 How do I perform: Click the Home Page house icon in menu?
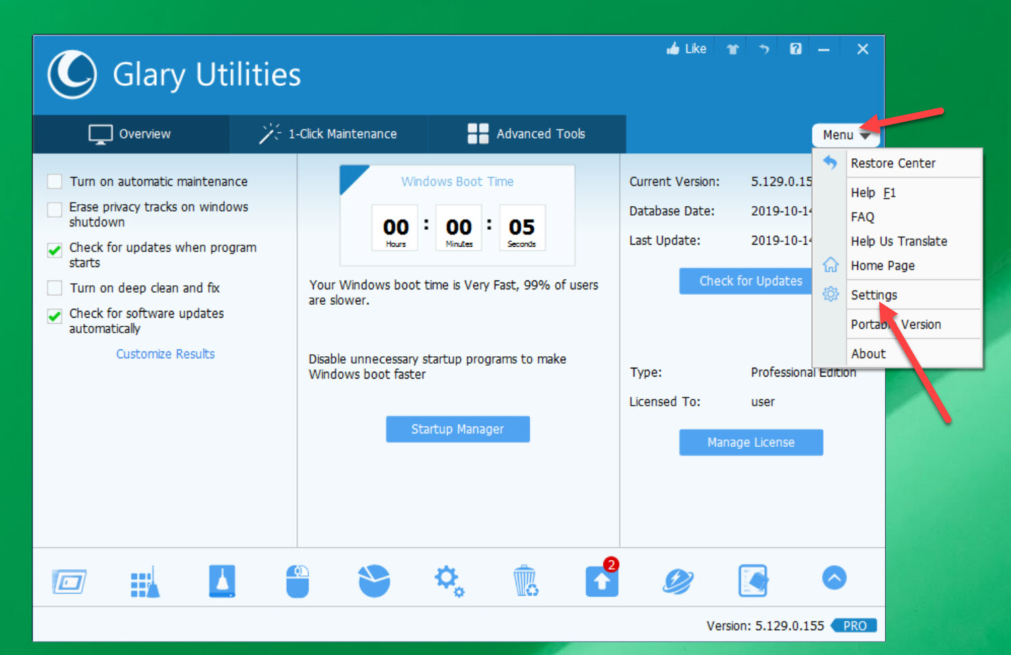(830, 264)
